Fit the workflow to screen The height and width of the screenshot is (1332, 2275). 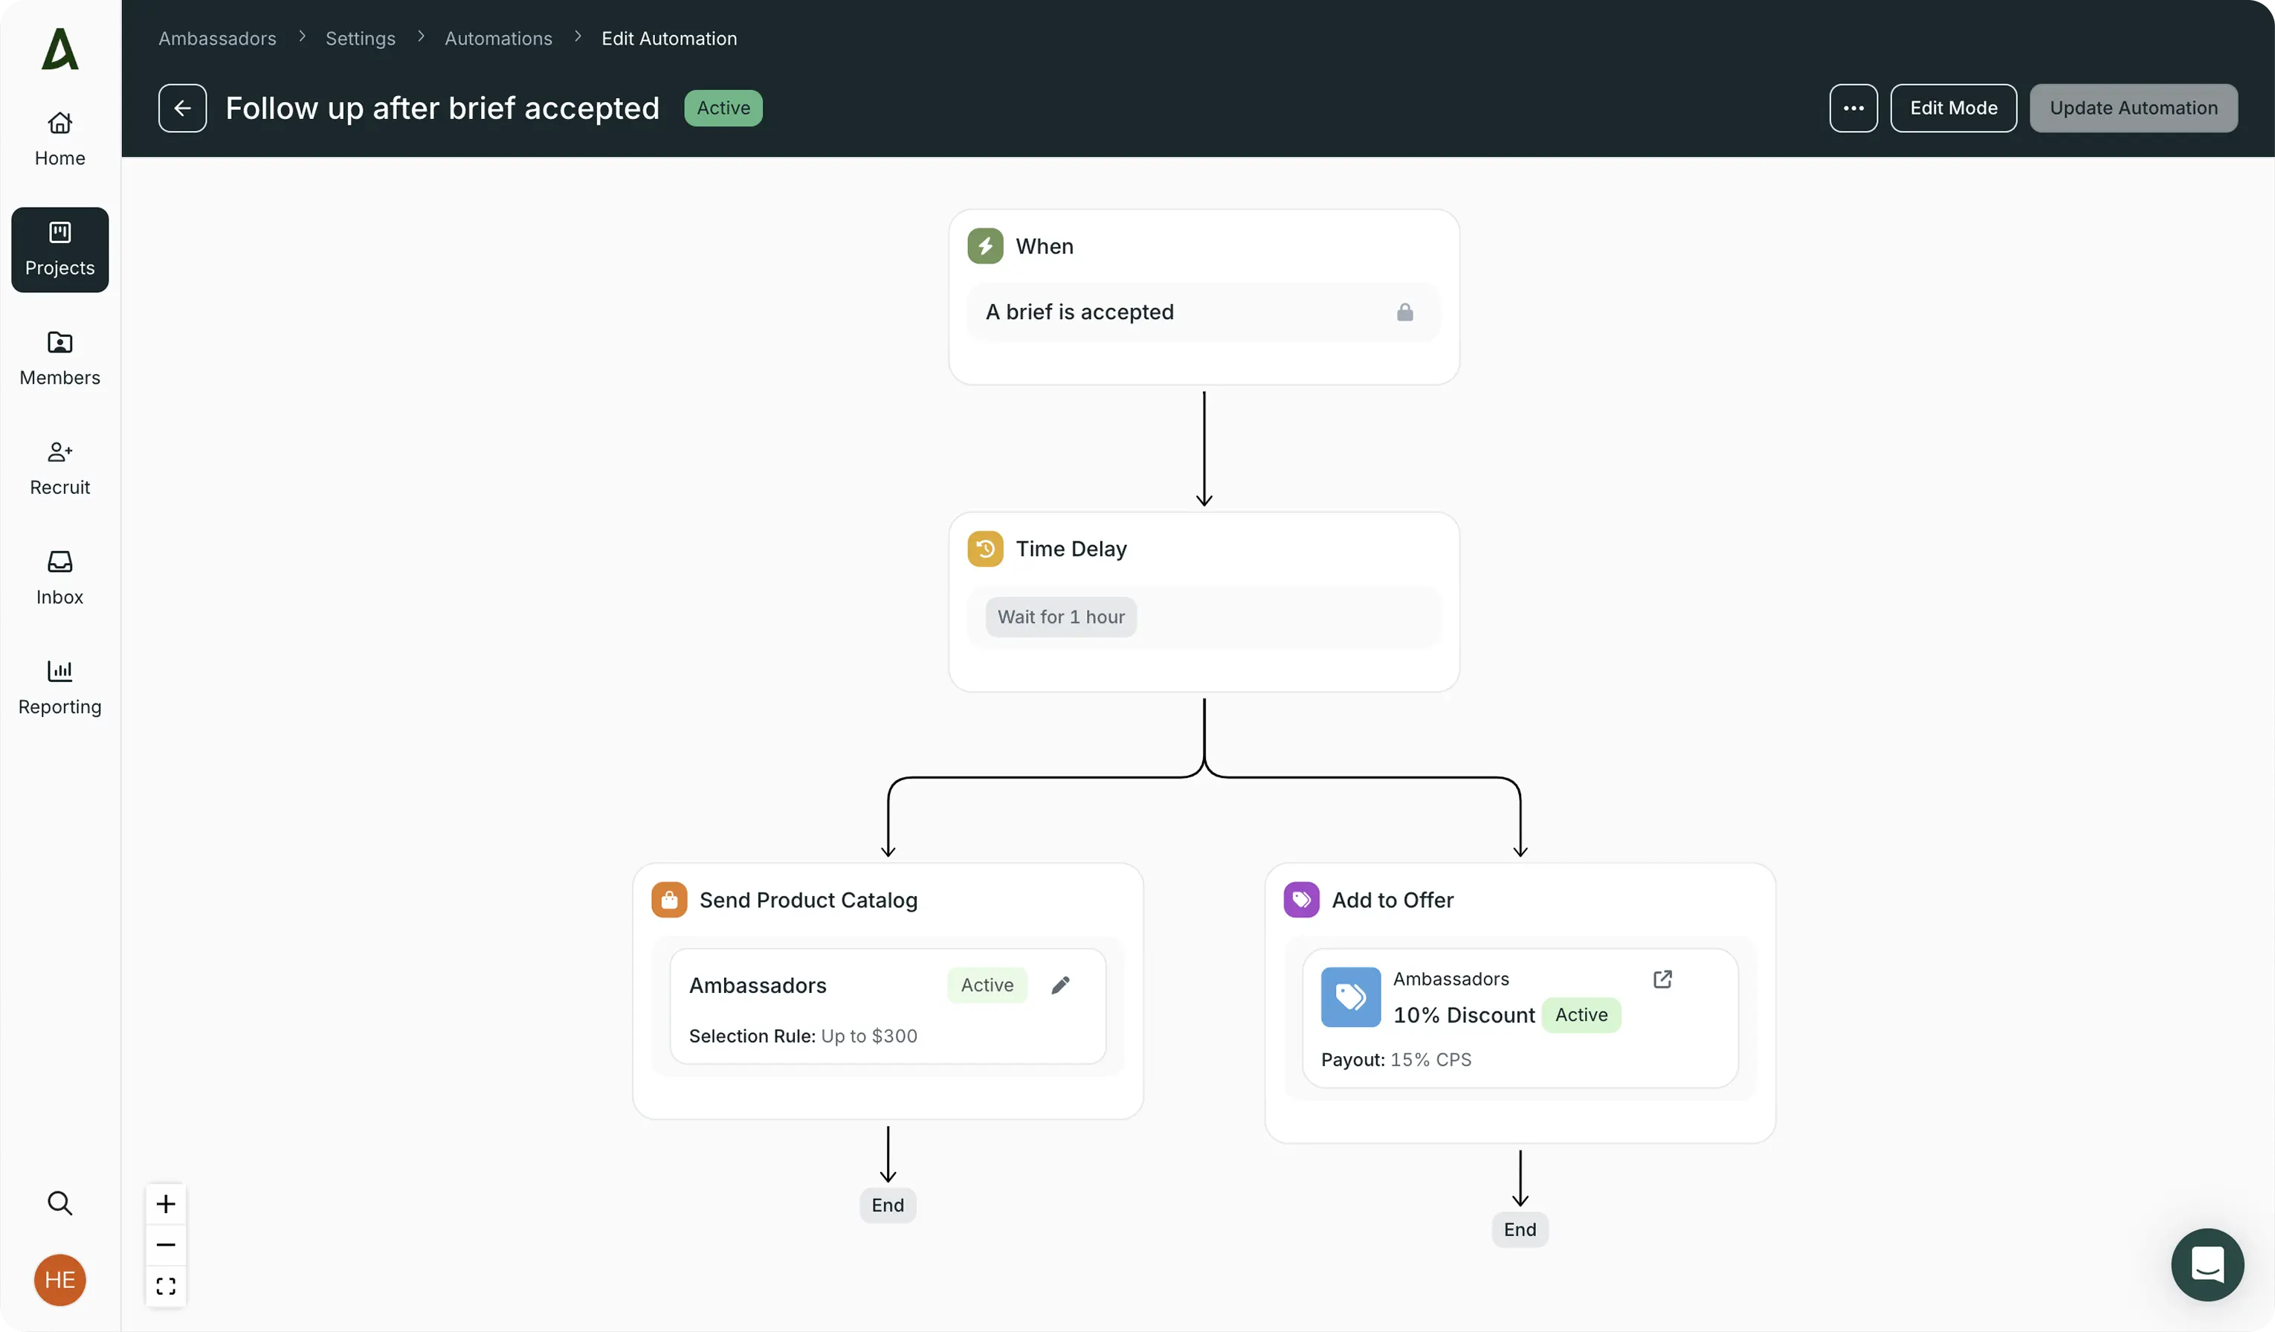[x=165, y=1286]
